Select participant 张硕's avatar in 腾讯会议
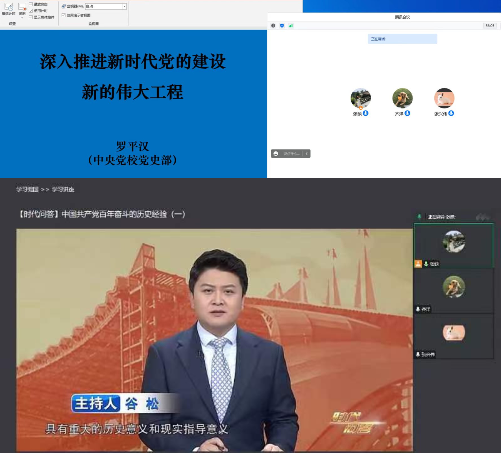Screen dimensions: 501x453 coord(361,98)
